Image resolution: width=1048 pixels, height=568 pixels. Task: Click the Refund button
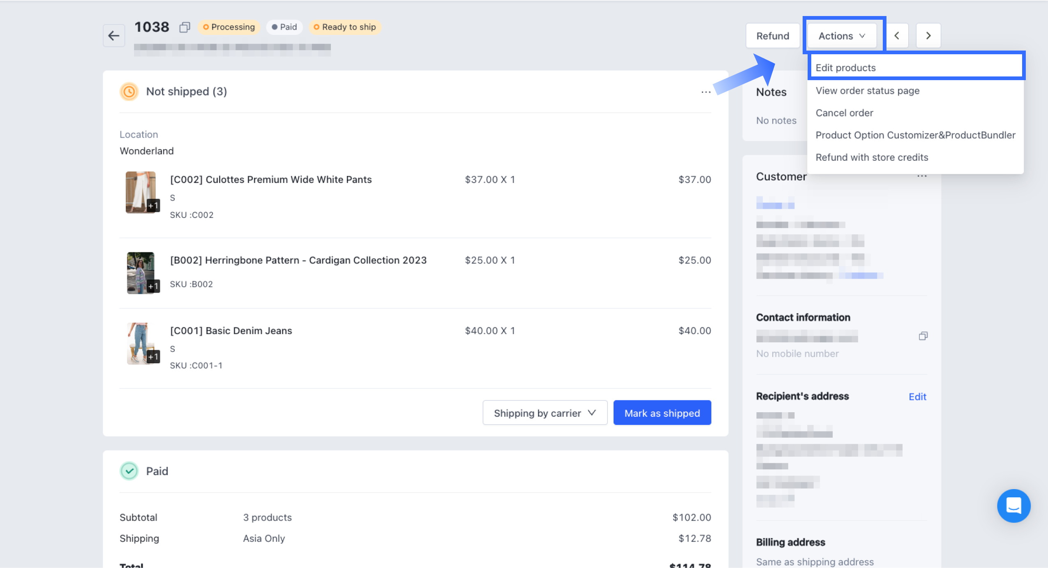pyautogui.click(x=772, y=36)
